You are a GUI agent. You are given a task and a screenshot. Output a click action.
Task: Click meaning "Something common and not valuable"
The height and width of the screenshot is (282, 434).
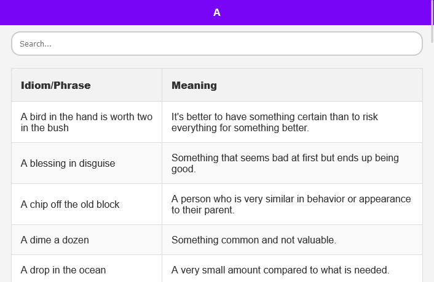(253, 240)
